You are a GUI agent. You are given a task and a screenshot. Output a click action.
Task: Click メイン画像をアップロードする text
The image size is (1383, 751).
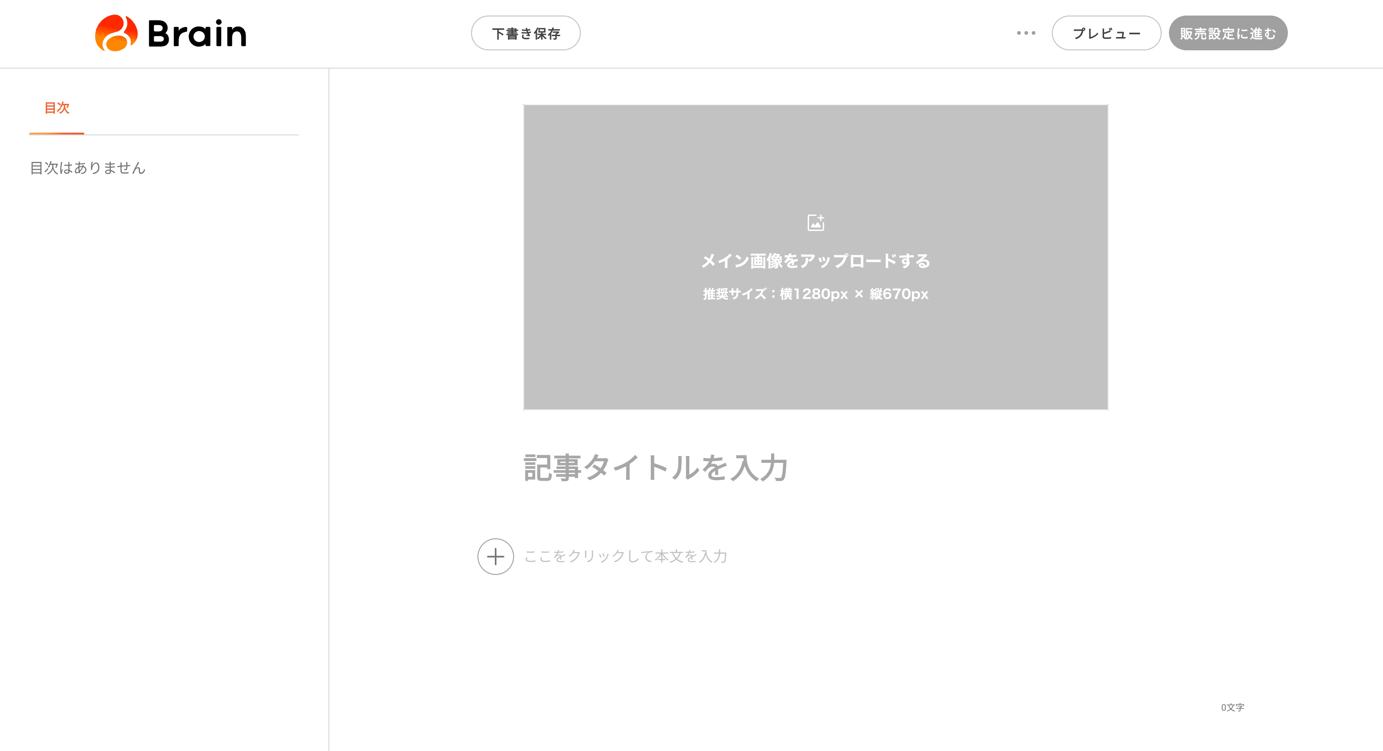click(815, 261)
